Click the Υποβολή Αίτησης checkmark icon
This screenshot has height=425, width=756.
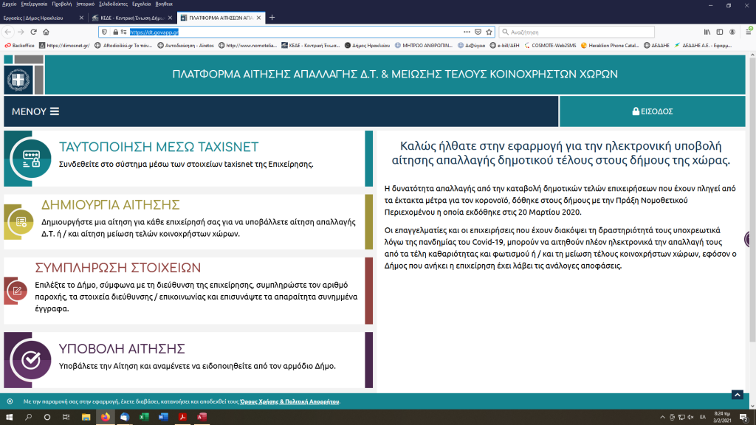(31, 359)
